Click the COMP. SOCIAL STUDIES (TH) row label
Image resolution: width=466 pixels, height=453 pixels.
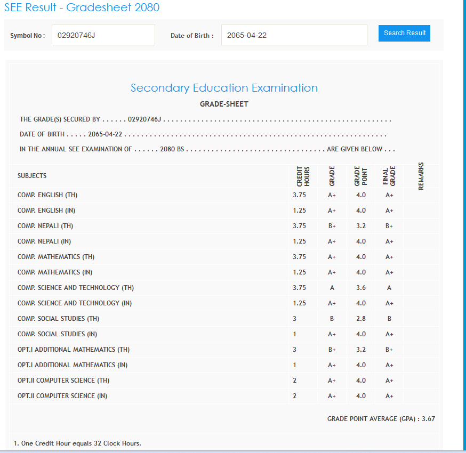[x=58, y=319]
